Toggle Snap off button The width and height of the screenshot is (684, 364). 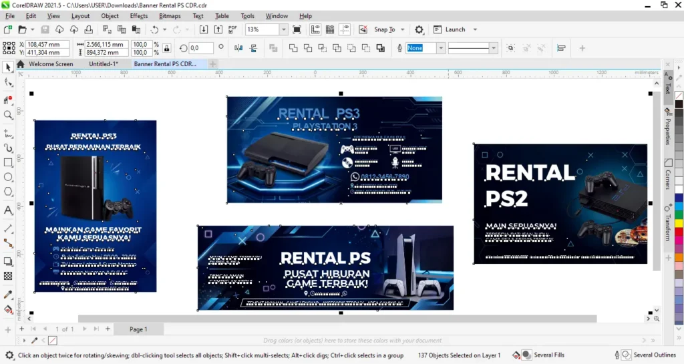[x=363, y=29]
